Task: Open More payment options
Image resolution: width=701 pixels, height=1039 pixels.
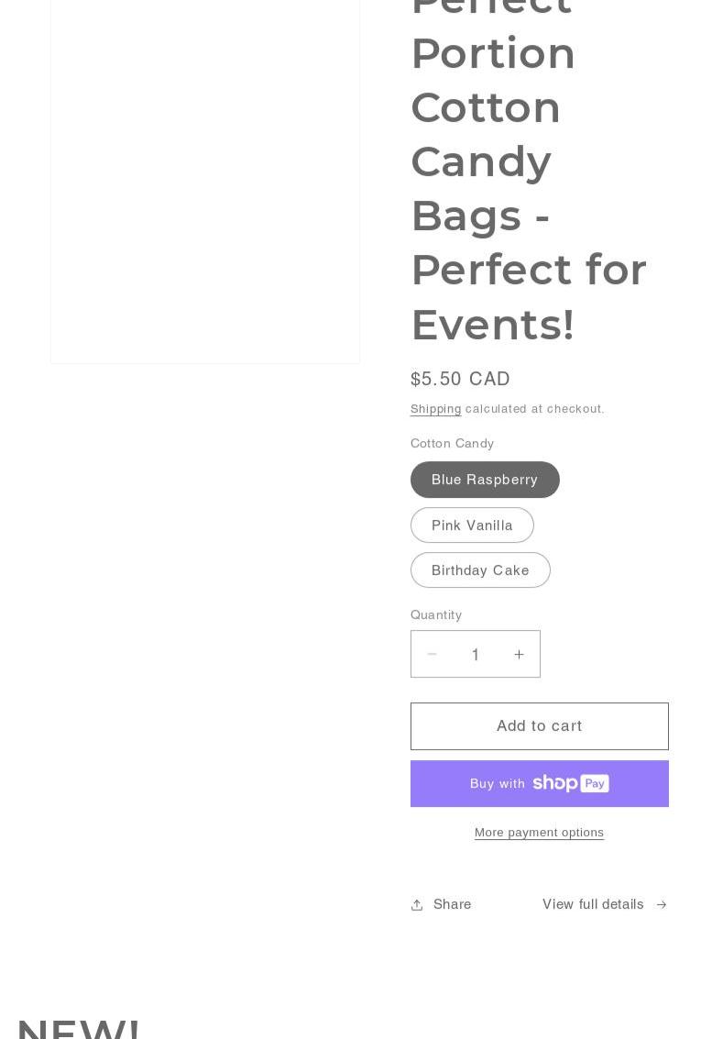Action: [539, 833]
